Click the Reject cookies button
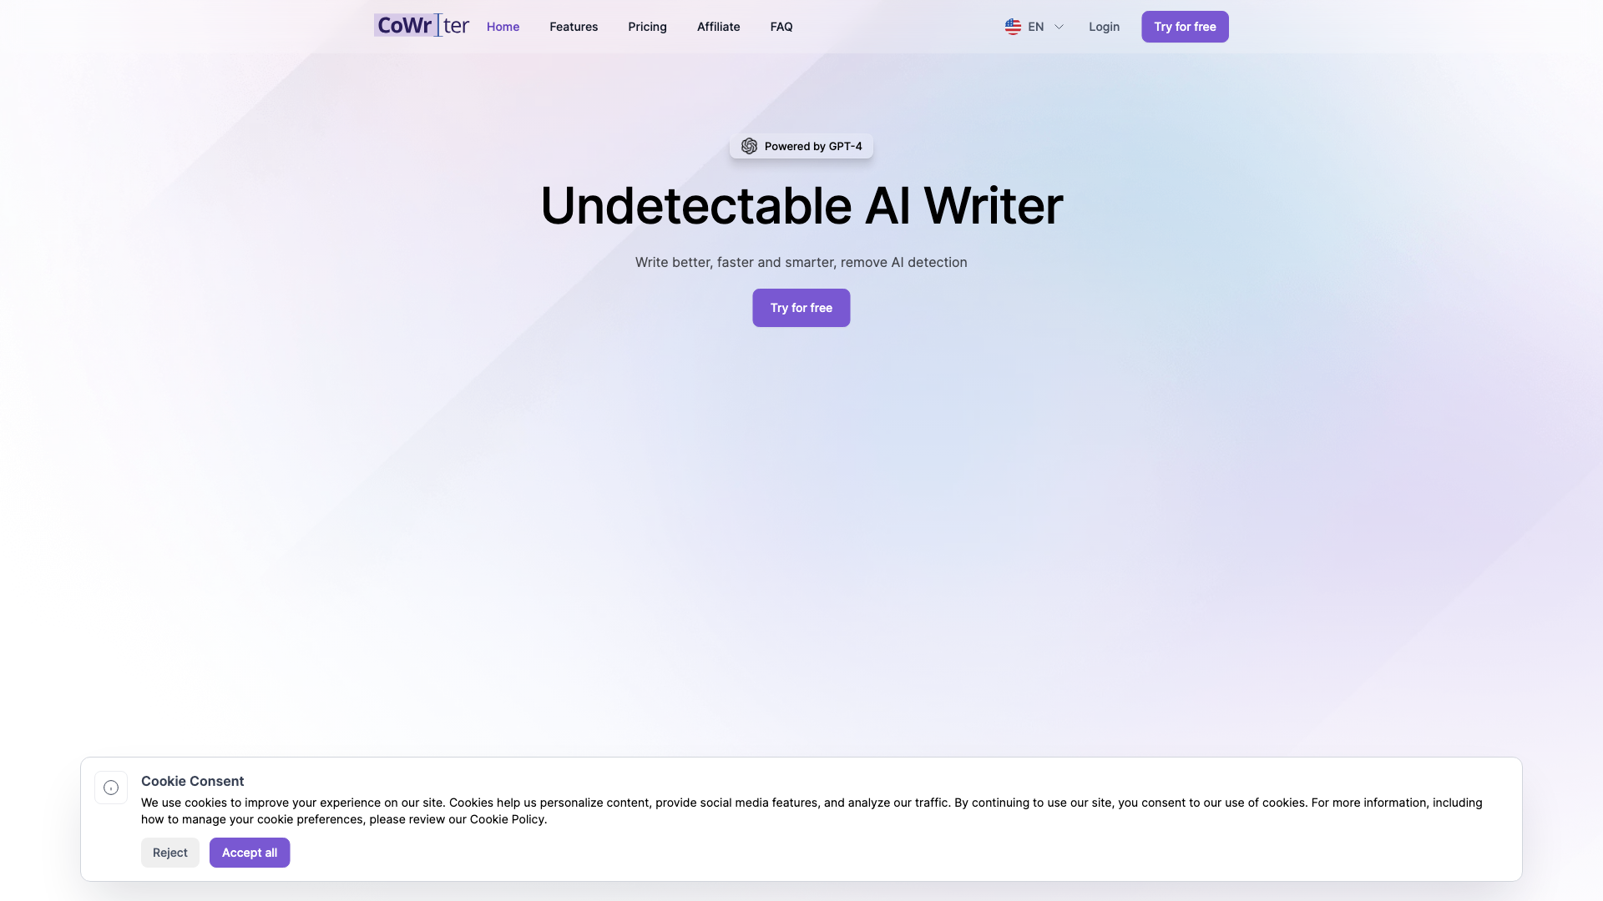Image resolution: width=1603 pixels, height=901 pixels. [x=169, y=853]
